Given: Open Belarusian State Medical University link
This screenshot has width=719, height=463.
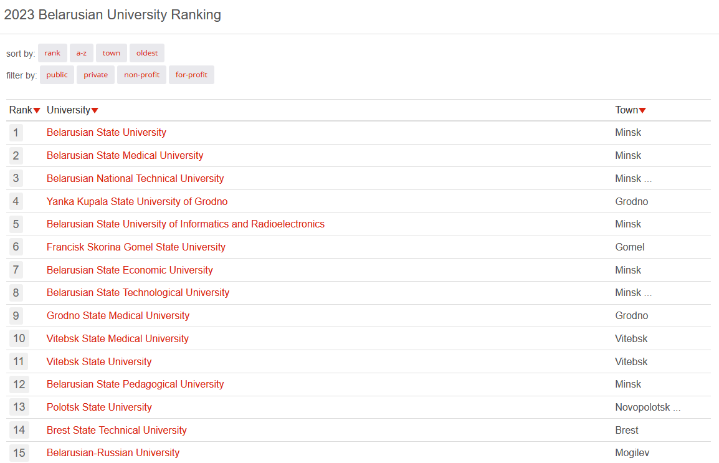Looking at the screenshot, I should pos(125,155).
